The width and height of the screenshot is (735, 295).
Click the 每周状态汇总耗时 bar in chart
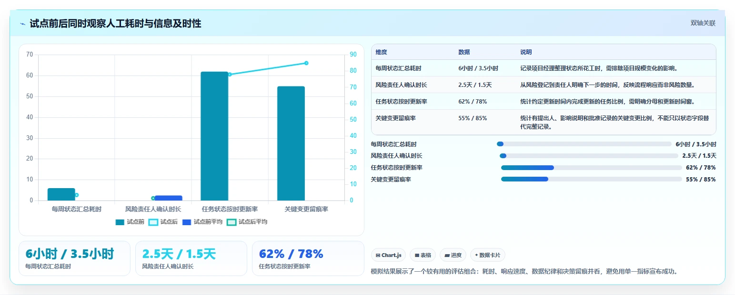[x=61, y=194]
